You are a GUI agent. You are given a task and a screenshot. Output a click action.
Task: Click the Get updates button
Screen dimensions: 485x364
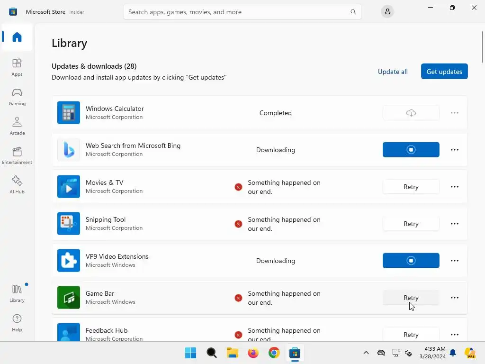[x=444, y=72]
